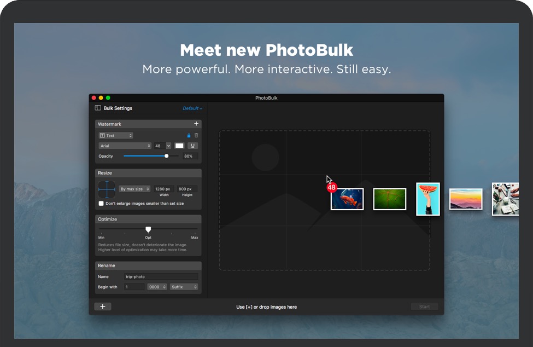Screen dimensions: 533x347
Task: Toggle underline for watermark text
Action: [x=192, y=146]
